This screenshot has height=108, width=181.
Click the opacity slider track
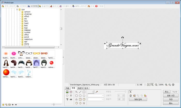point(120,92)
